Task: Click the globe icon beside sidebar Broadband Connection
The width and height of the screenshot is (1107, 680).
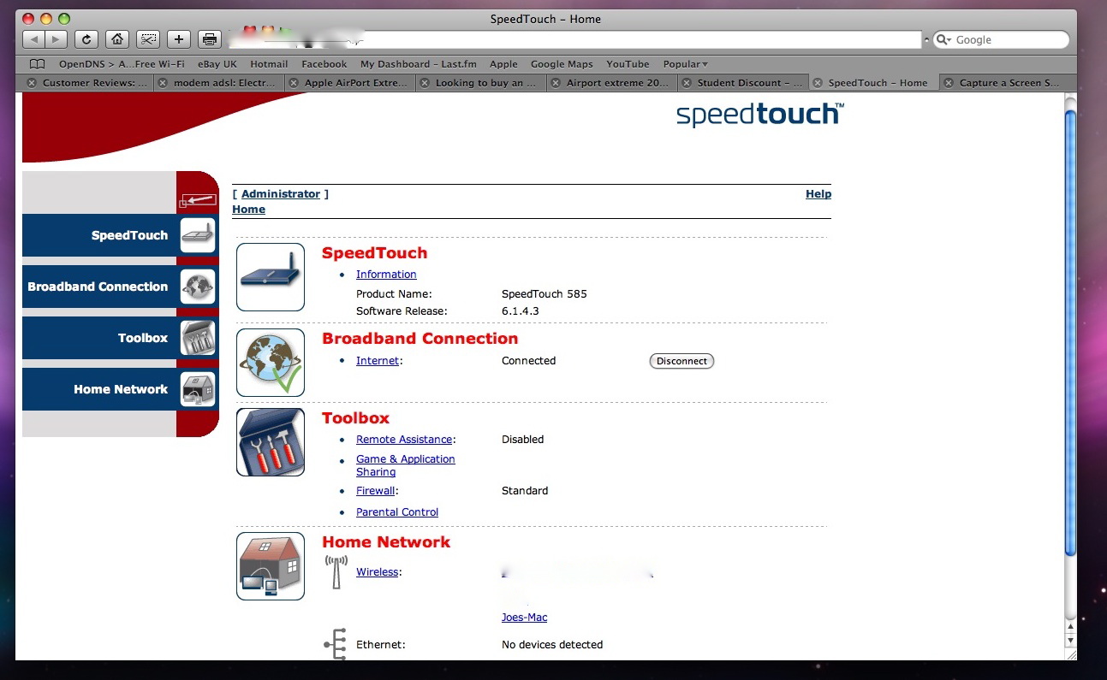Action: point(198,287)
